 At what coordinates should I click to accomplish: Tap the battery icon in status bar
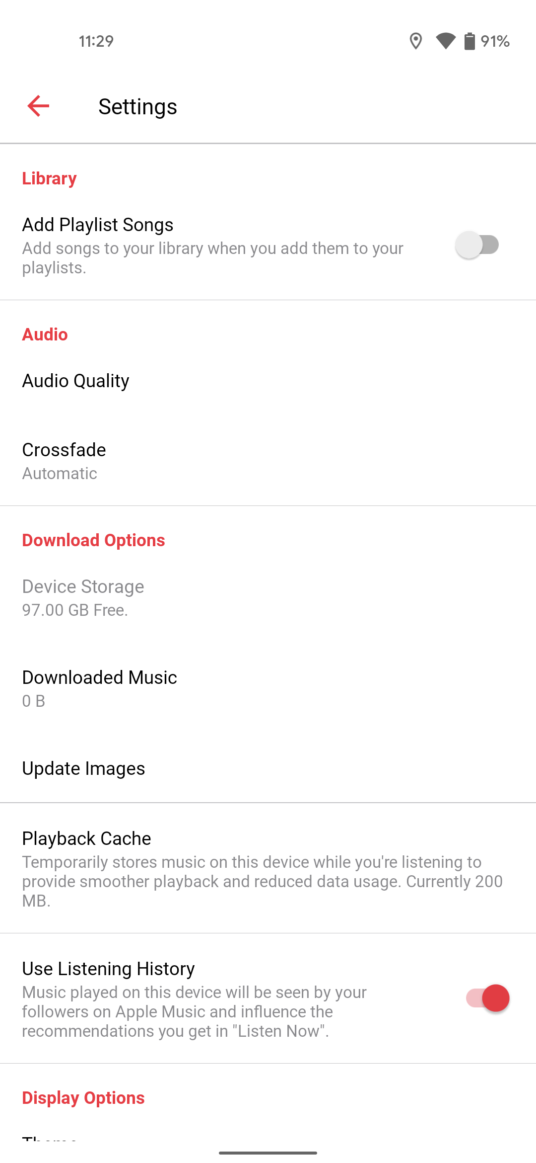coord(469,41)
